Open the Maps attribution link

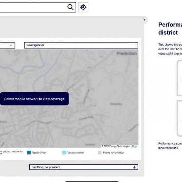[x=135, y=146]
